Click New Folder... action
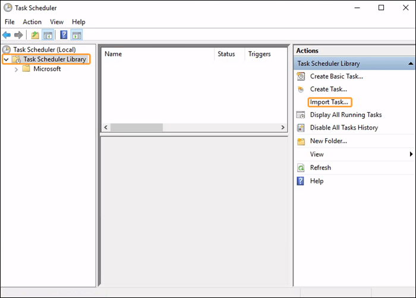The height and width of the screenshot is (298, 416). [329, 141]
